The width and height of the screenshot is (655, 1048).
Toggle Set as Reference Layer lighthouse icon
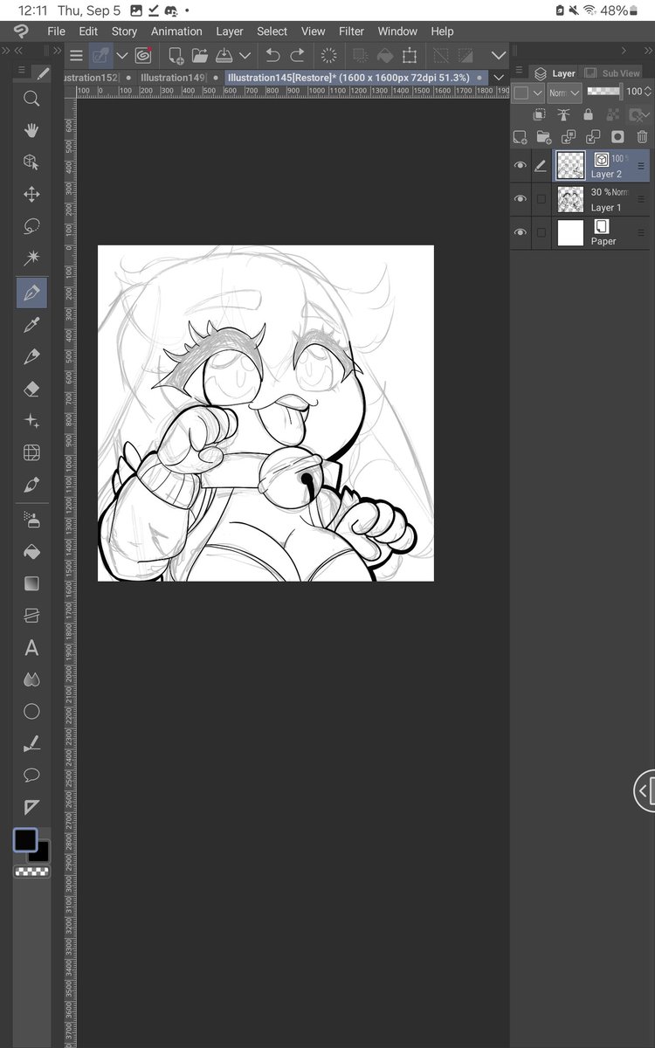tap(563, 114)
